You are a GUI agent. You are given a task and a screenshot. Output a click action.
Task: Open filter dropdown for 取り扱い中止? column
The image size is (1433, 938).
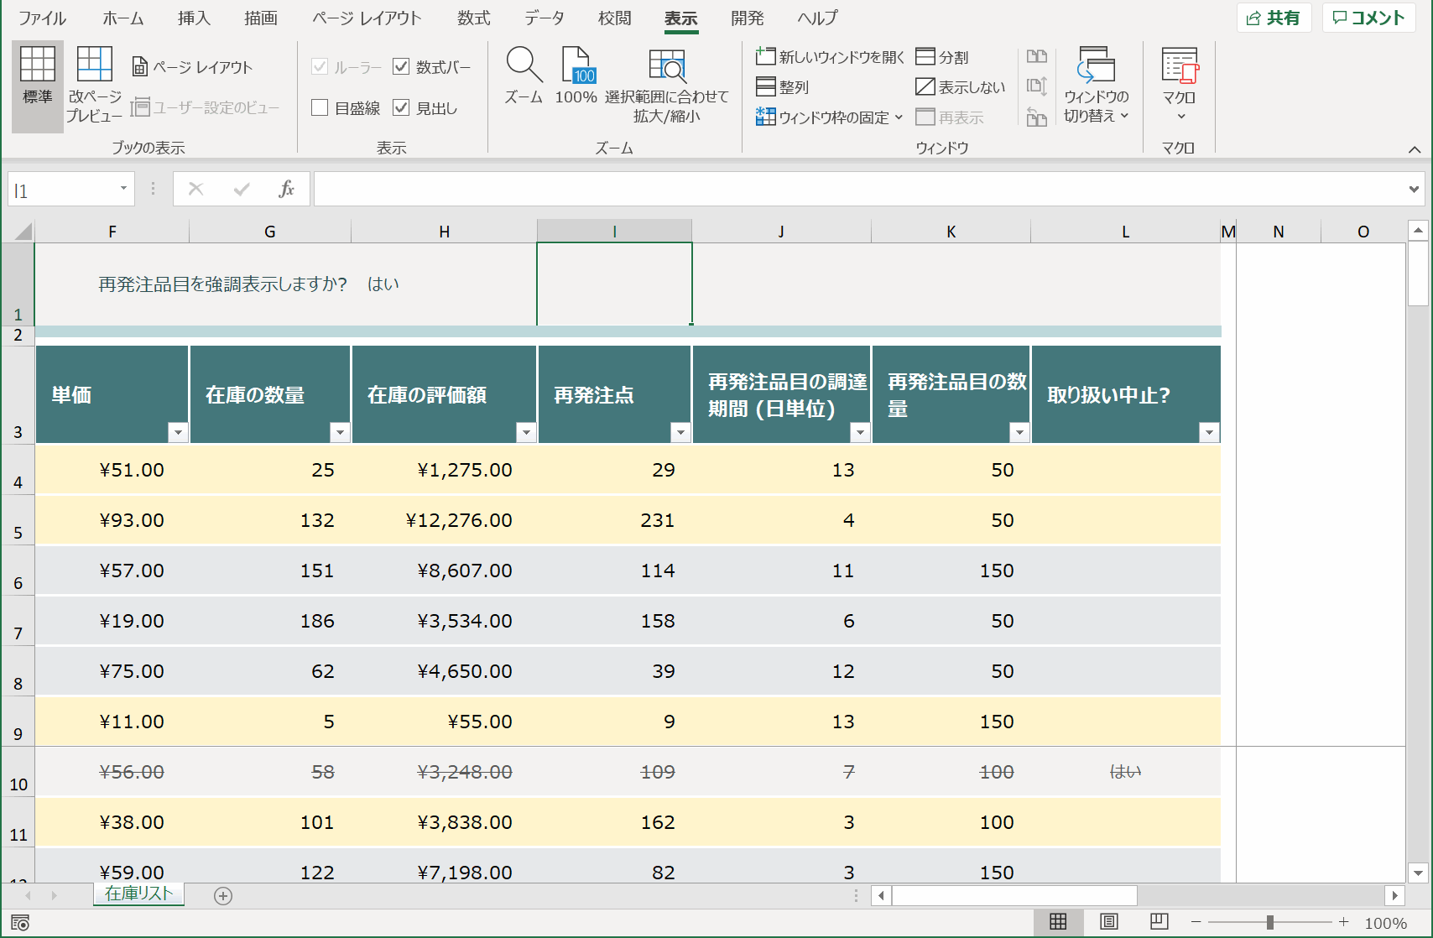point(1209,432)
